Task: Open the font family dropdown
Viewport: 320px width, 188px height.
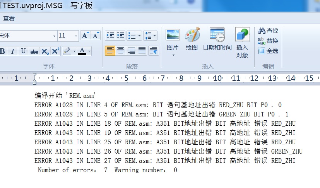Action: [x=54, y=36]
